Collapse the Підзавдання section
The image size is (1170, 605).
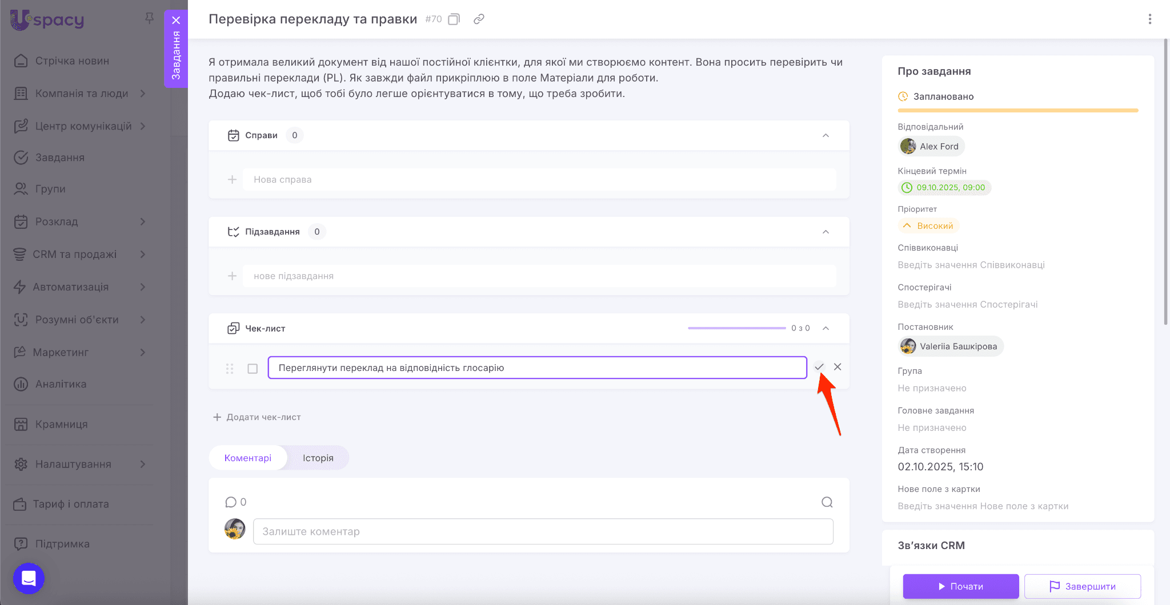coord(826,232)
